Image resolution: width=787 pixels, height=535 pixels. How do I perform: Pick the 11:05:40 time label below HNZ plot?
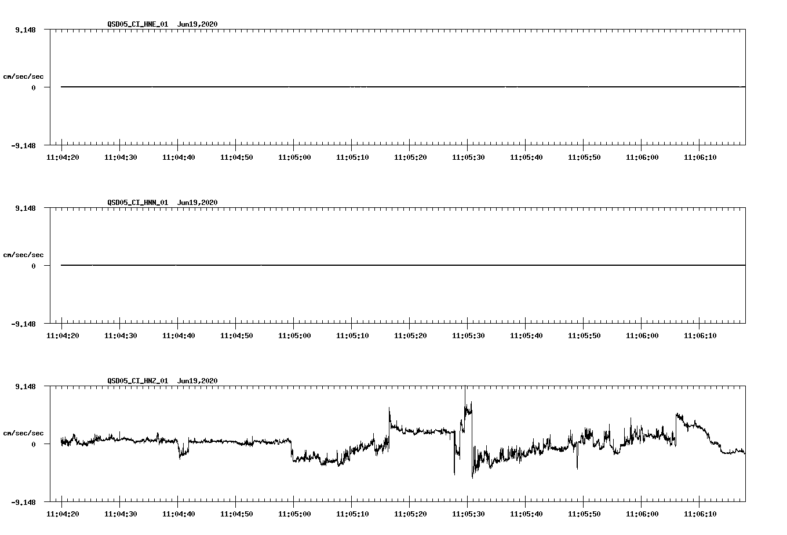pos(526,514)
